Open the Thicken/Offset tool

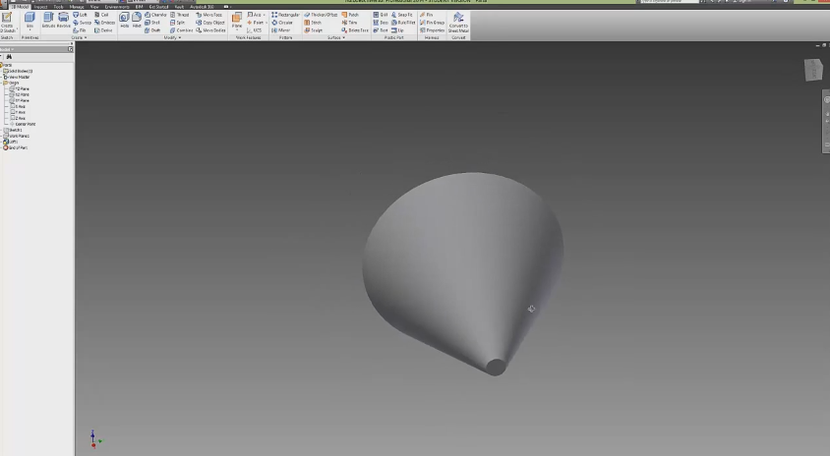321,15
